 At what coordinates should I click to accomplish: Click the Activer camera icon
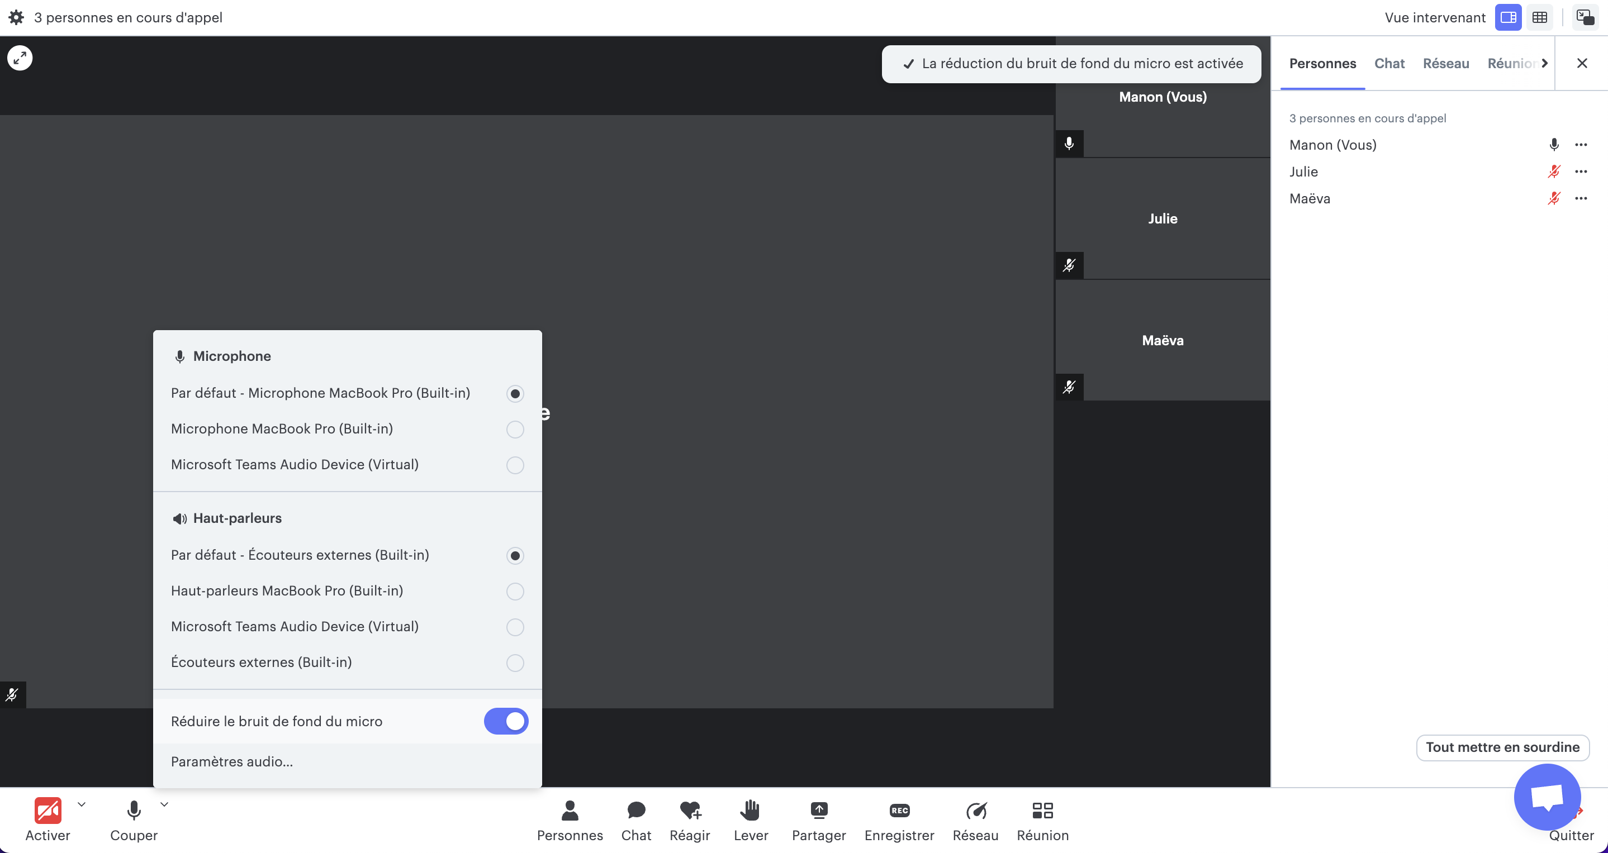(x=48, y=811)
